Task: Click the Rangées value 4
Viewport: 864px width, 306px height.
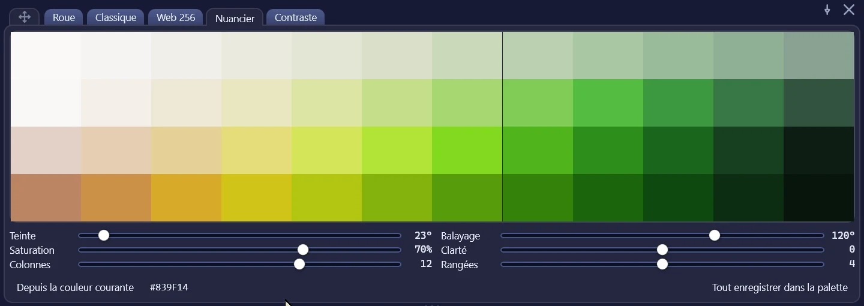Action: point(852,264)
